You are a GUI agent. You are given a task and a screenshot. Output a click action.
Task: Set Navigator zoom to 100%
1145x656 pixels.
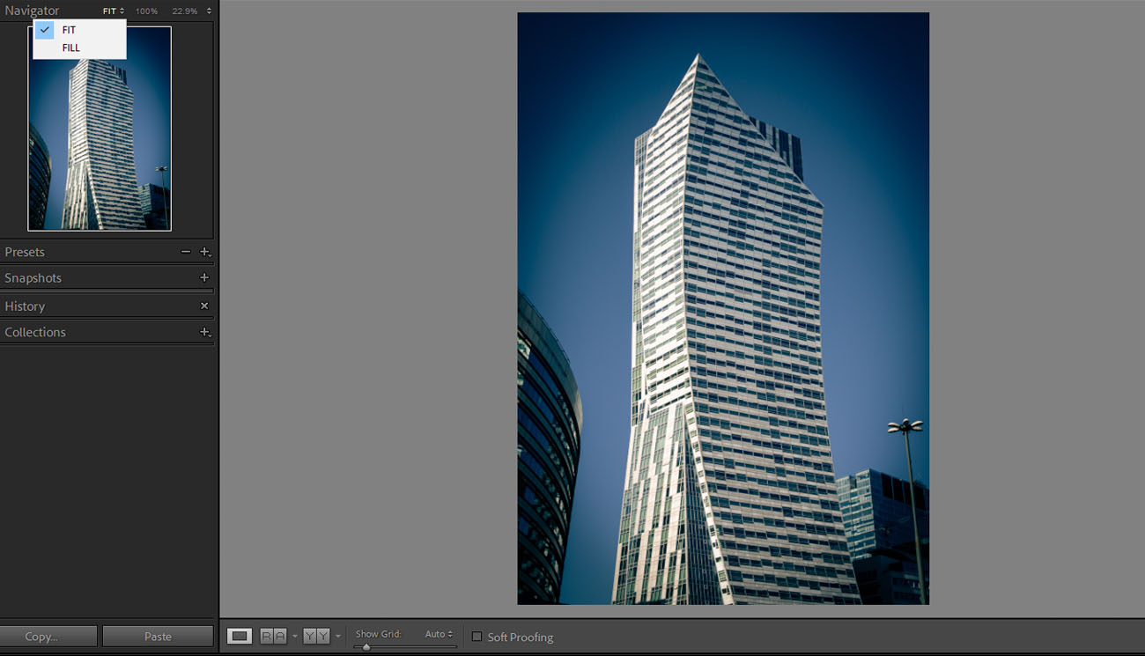point(146,11)
